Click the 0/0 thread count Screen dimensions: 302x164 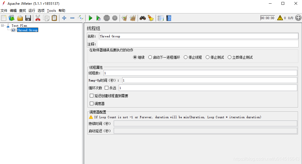tap(290, 18)
